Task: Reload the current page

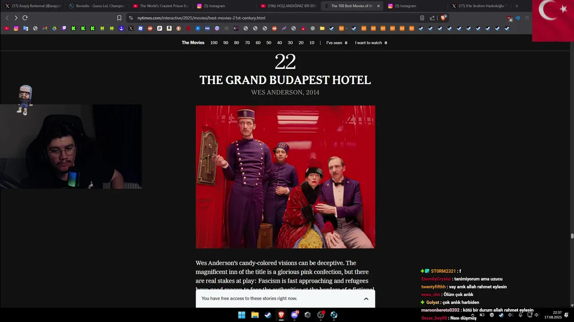Action: (x=25, y=18)
